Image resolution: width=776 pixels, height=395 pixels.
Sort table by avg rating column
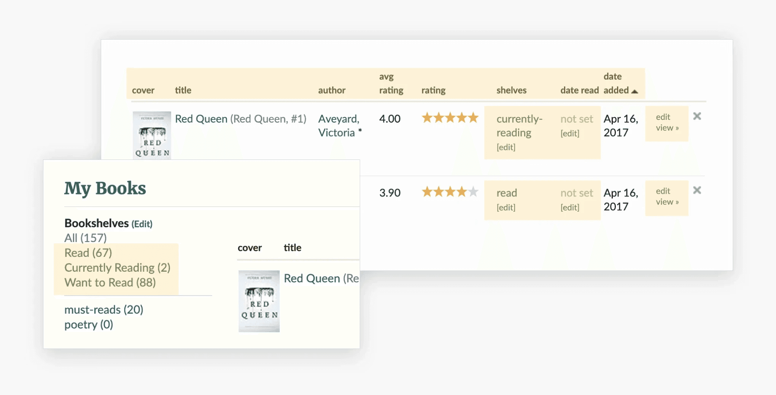pos(391,83)
